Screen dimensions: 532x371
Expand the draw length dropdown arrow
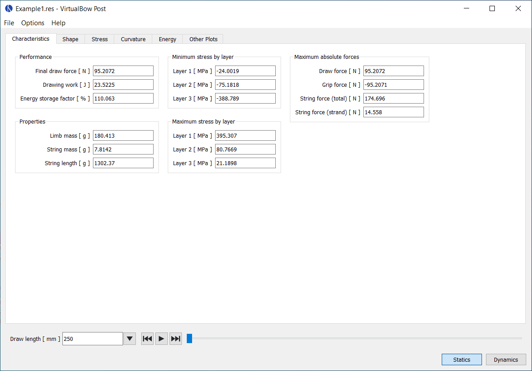click(130, 339)
